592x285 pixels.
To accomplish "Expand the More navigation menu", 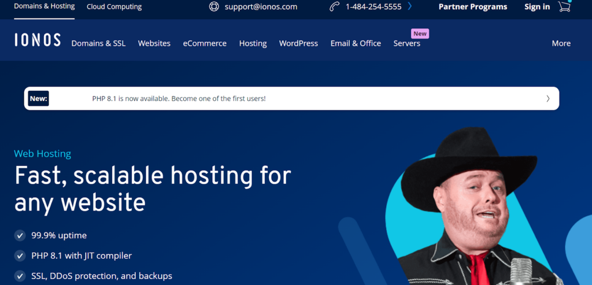I will coord(561,43).
